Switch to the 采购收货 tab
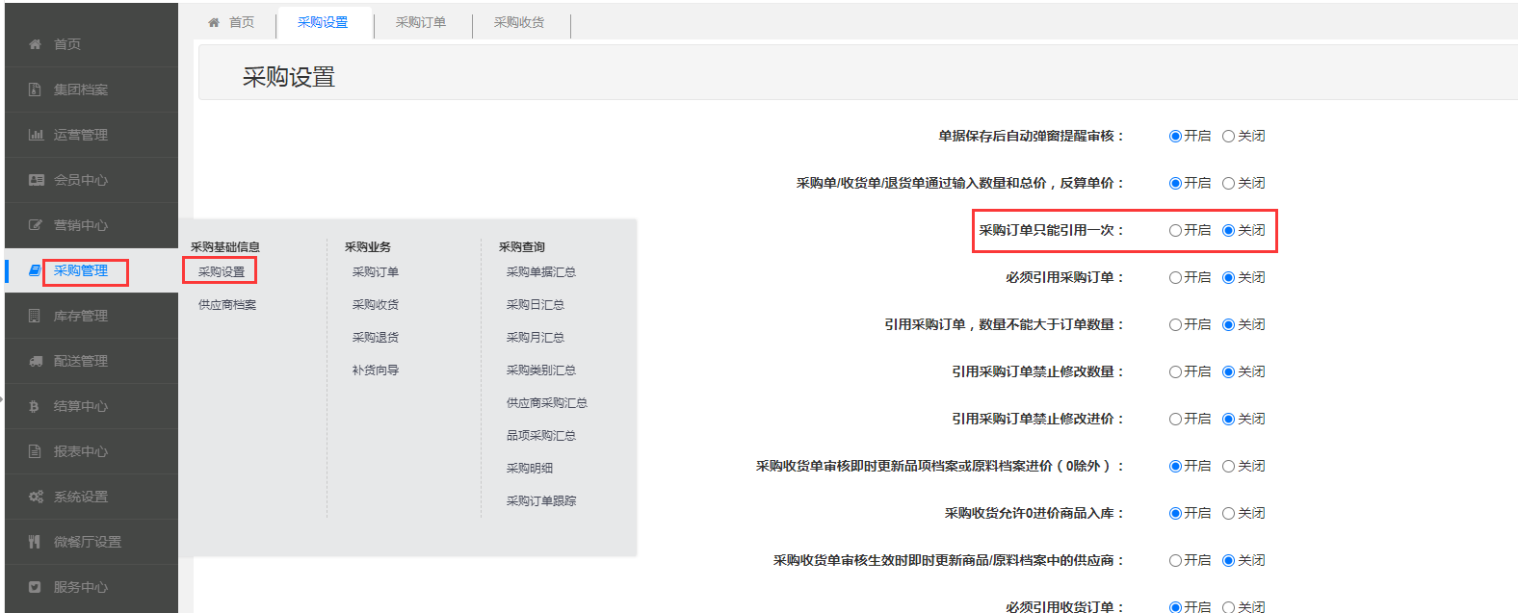Image resolution: width=1518 pixels, height=613 pixels. click(x=519, y=22)
